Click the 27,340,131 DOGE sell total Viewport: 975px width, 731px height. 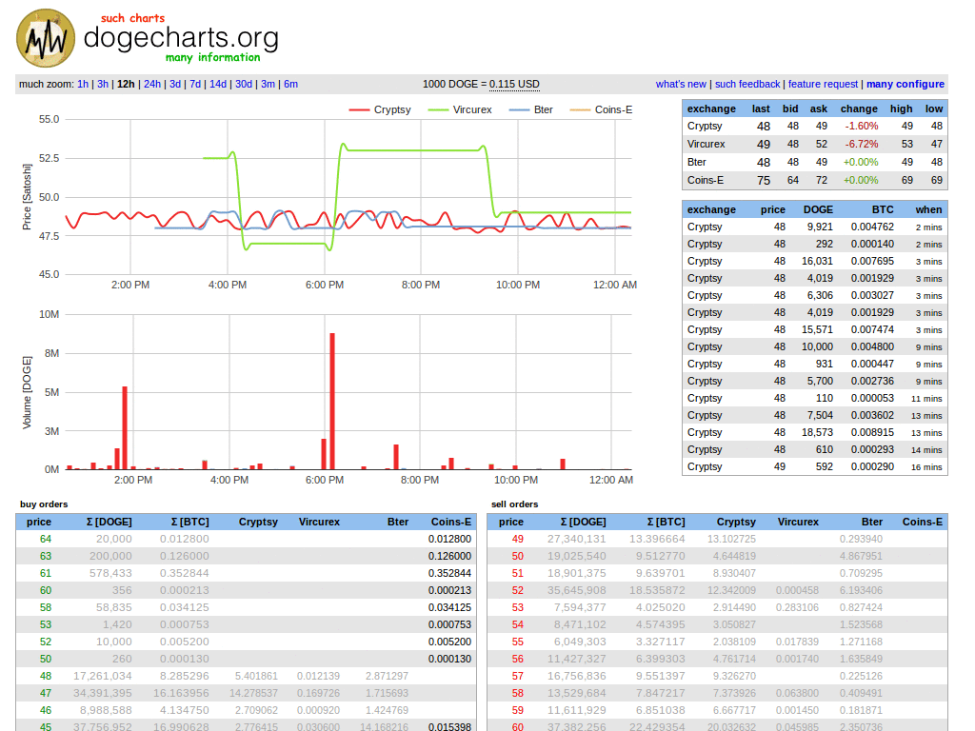point(576,539)
